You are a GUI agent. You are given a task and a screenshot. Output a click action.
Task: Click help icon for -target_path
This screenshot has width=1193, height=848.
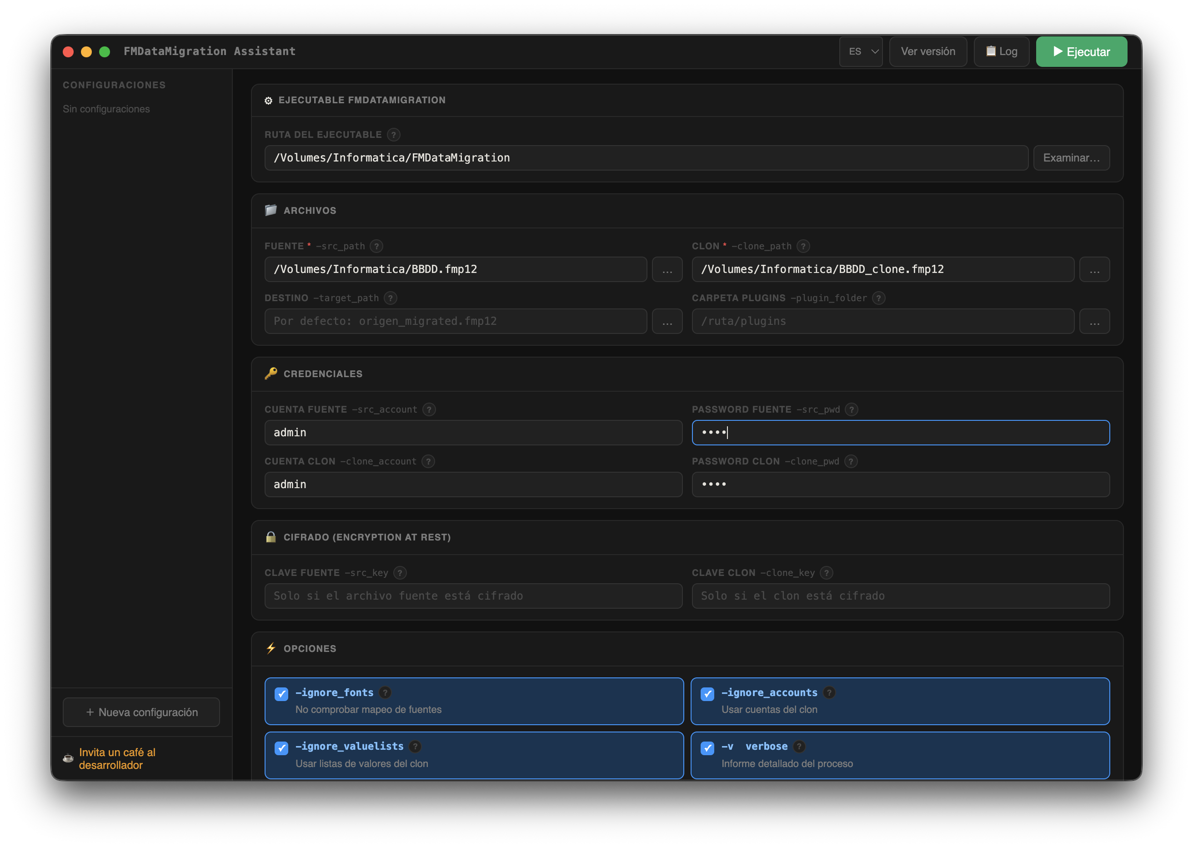click(391, 298)
